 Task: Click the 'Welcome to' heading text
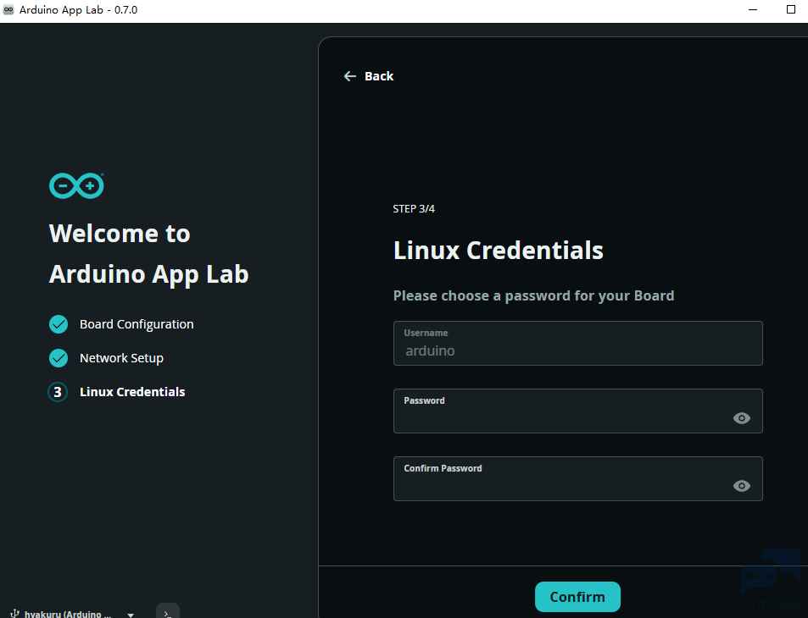coord(120,234)
